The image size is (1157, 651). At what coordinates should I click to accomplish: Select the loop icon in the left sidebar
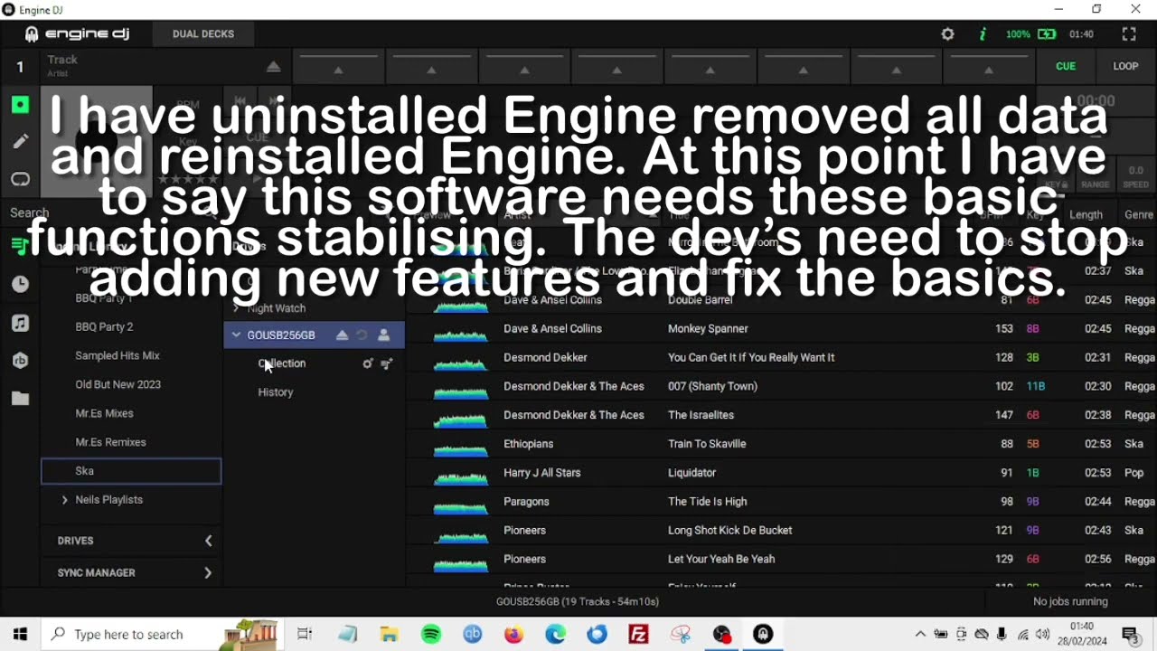pos(20,179)
